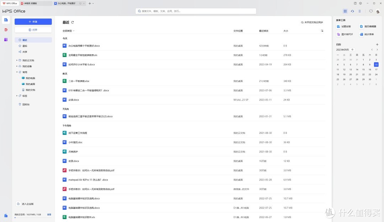Click the calendar add event plus icon

tap(377, 44)
